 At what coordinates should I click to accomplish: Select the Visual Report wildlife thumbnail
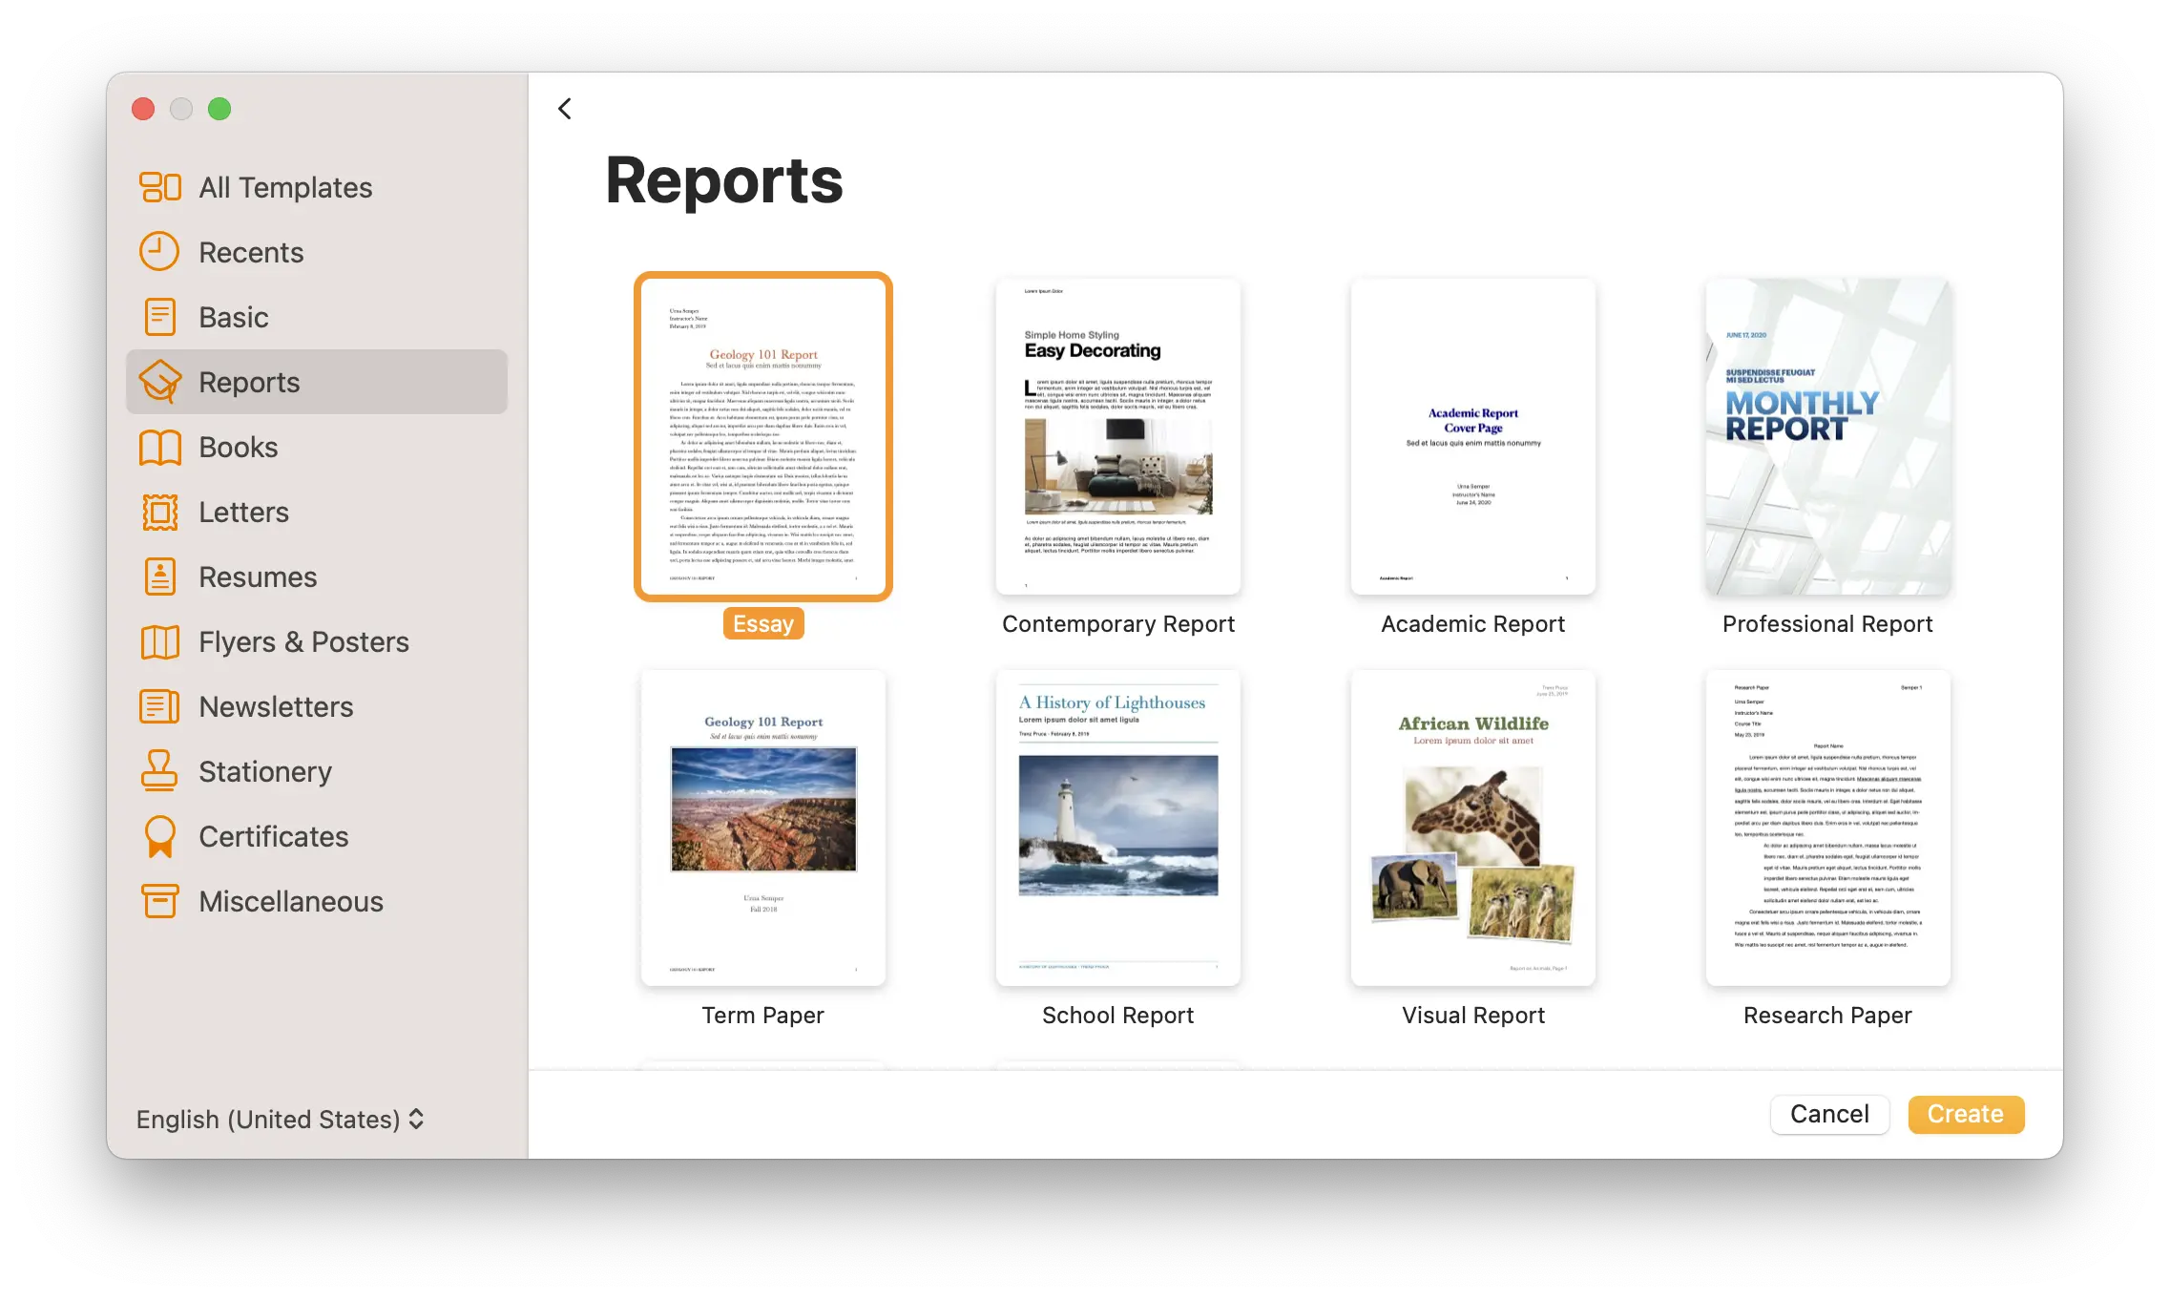point(1473,828)
